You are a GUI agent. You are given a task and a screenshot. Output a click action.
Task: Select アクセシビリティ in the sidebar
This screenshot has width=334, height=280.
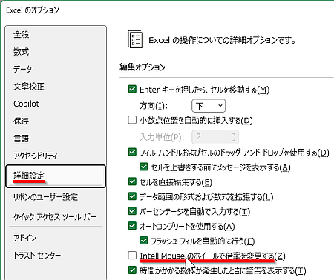[35, 156]
